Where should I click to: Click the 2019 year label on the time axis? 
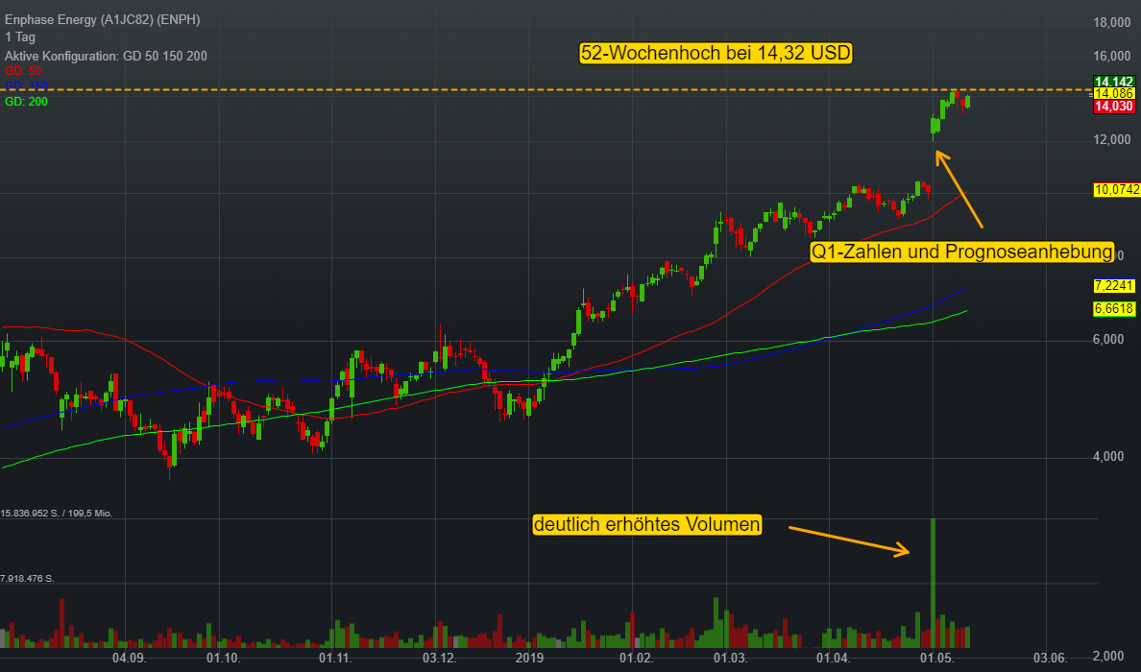coord(529,659)
